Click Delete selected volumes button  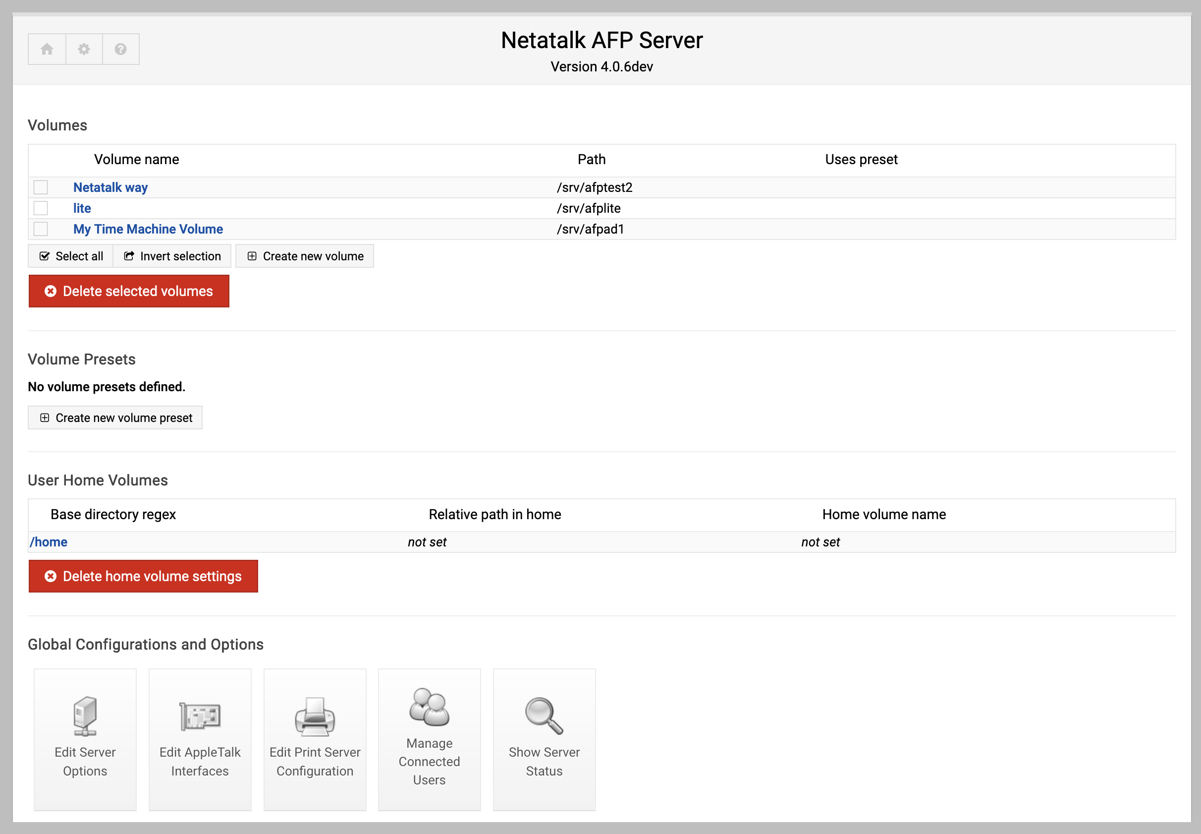click(x=129, y=291)
